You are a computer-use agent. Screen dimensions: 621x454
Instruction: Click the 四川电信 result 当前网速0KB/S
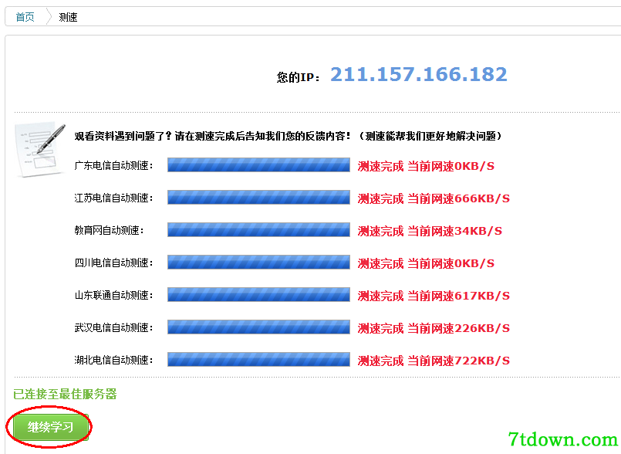coord(451,264)
